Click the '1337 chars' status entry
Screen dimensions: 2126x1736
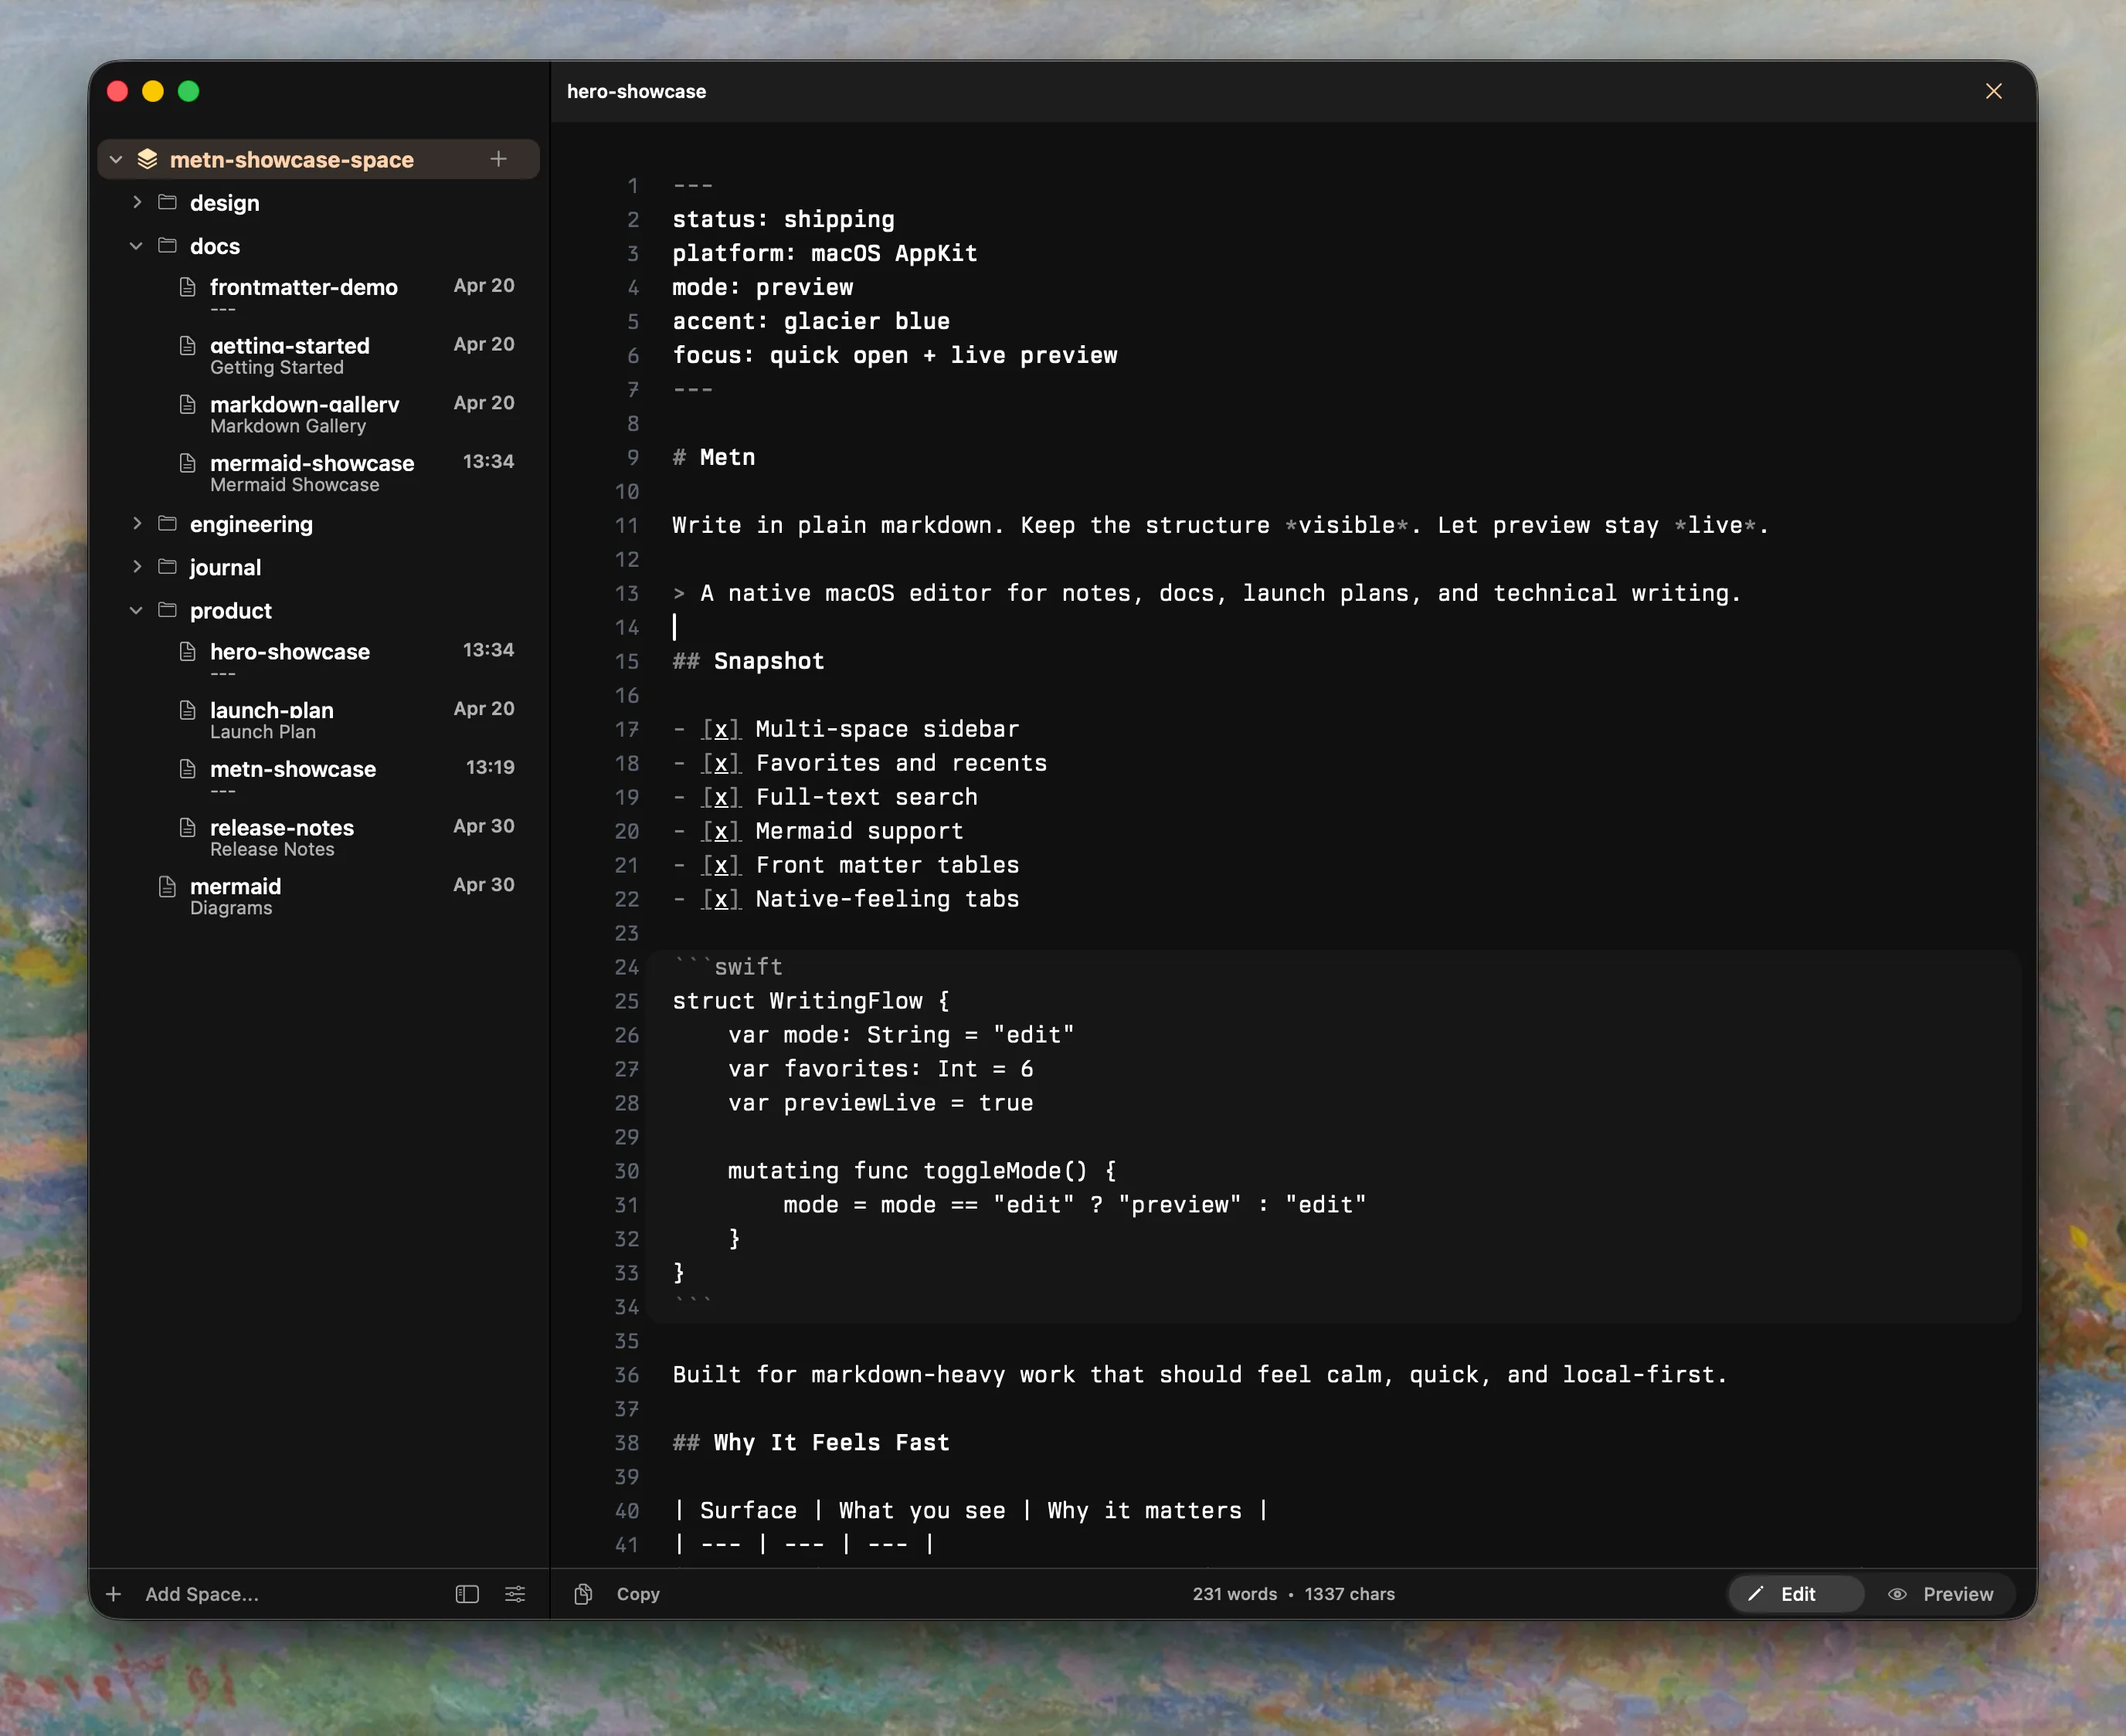[1350, 1594]
